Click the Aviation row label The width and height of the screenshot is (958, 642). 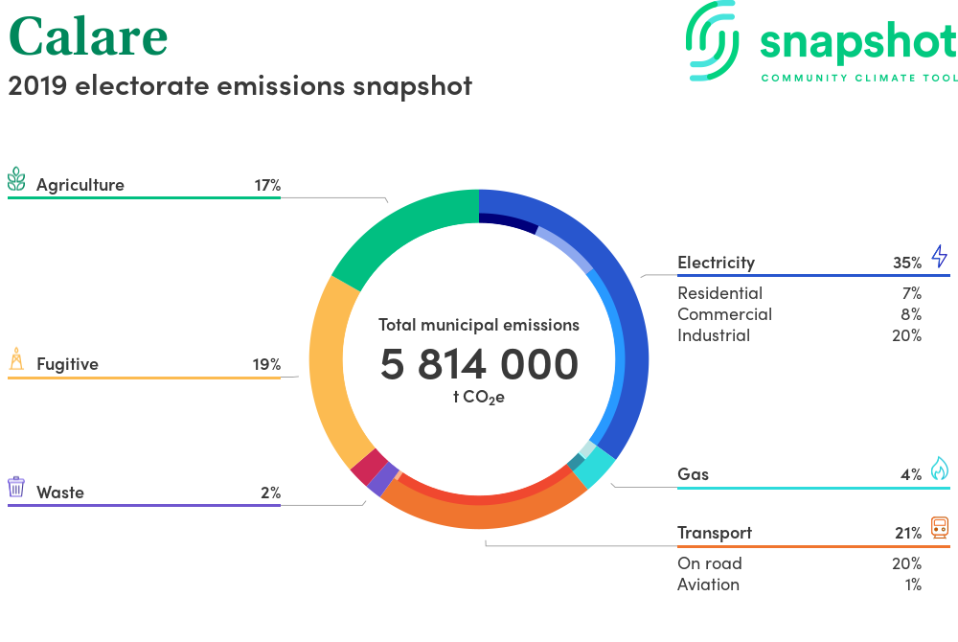pyautogui.click(x=708, y=585)
